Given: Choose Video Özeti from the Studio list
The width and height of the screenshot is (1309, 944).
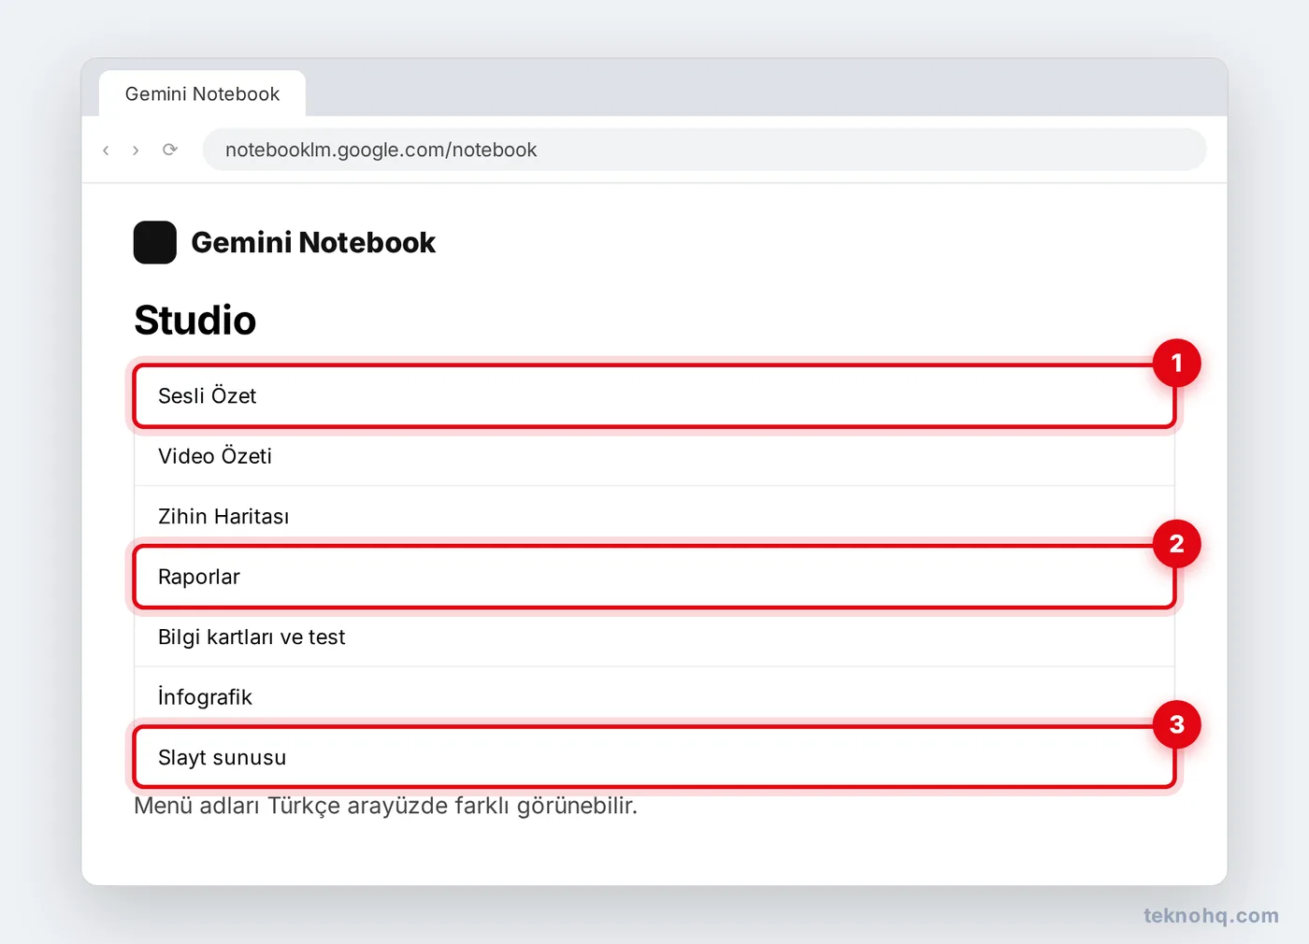Looking at the screenshot, I should pyautogui.click(x=654, y=456).
